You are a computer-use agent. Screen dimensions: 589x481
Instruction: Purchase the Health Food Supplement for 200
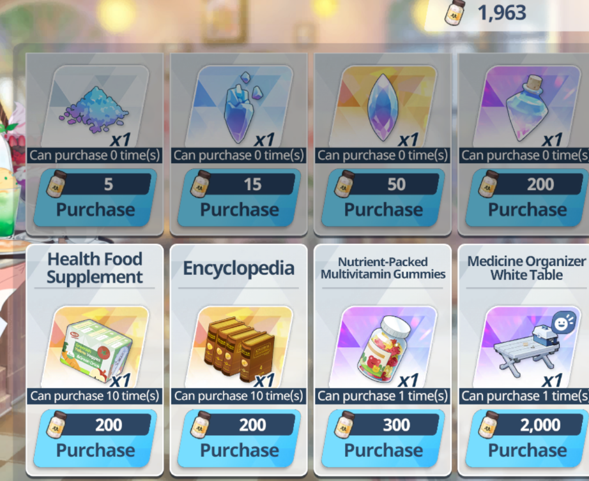[95, 438]
